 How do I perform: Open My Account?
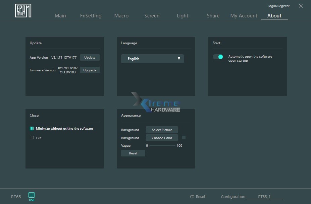coord(244,15)
